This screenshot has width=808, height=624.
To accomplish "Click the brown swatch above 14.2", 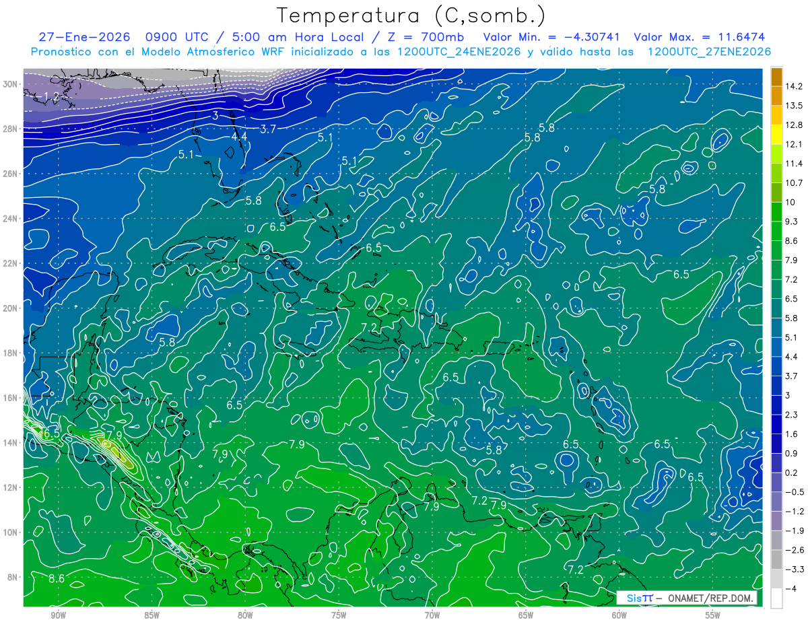I will coord(776,77).
